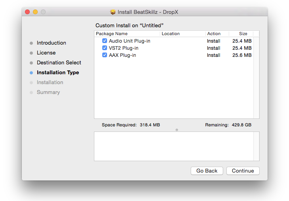Select the Audio Unit Plug-in row name

point(129,41)
